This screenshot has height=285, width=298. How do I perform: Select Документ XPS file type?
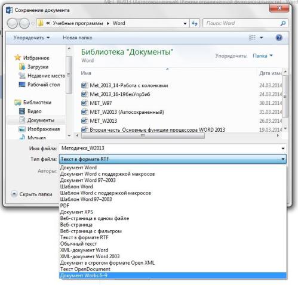click(173, 212)
